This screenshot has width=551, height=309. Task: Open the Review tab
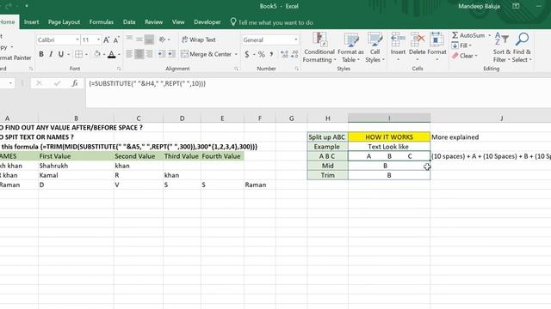click(x=153, y=22)
